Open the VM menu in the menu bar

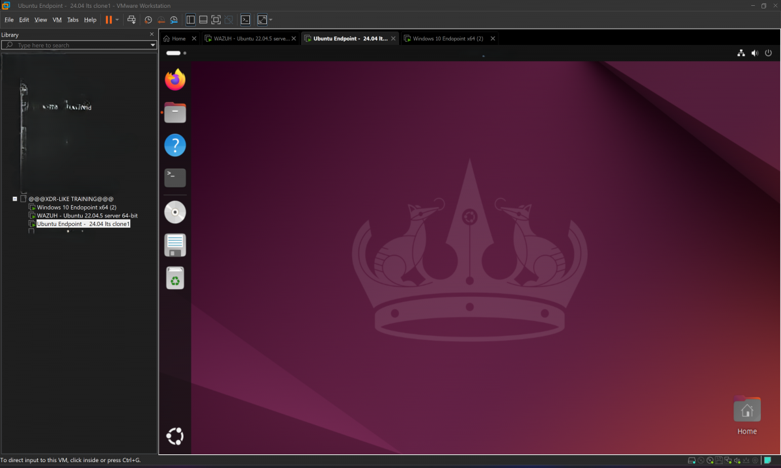tap(57, 20)
